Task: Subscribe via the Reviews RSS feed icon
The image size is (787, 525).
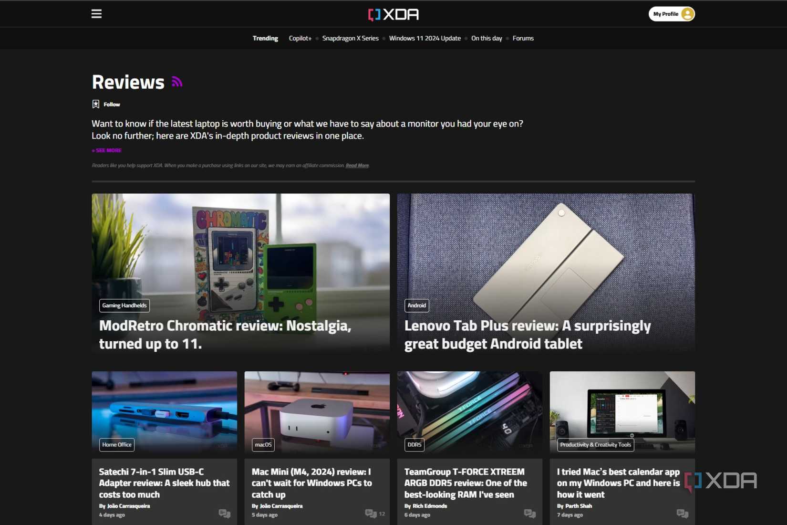Action: tap(177, 82)
